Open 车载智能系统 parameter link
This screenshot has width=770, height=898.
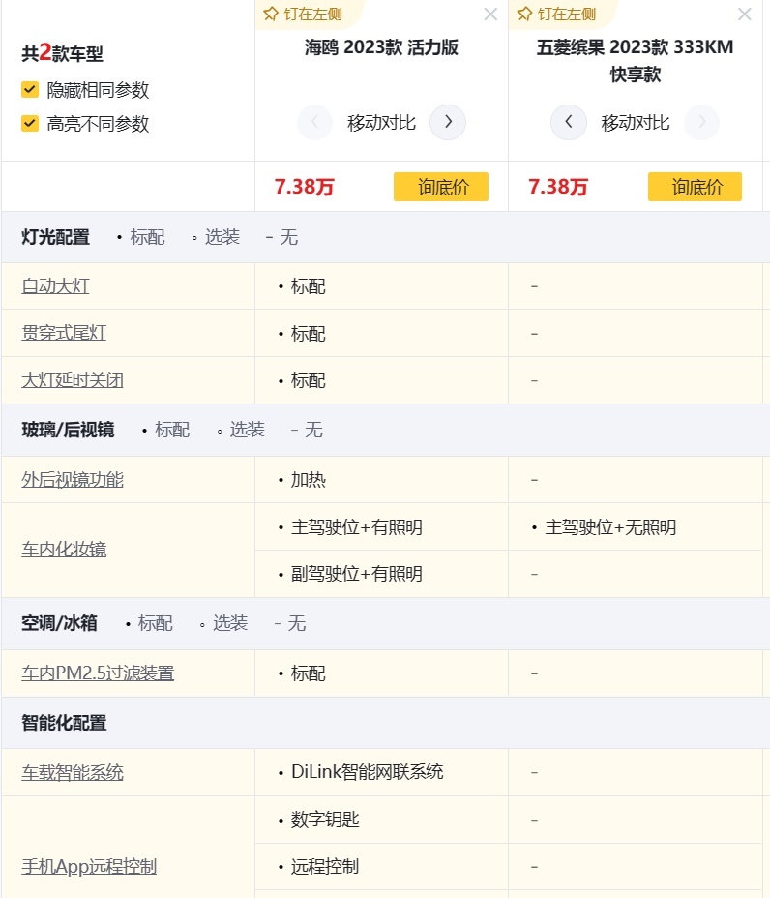coord(73,772)
